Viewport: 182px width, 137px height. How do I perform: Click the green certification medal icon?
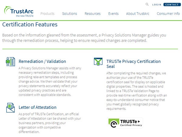98,62
